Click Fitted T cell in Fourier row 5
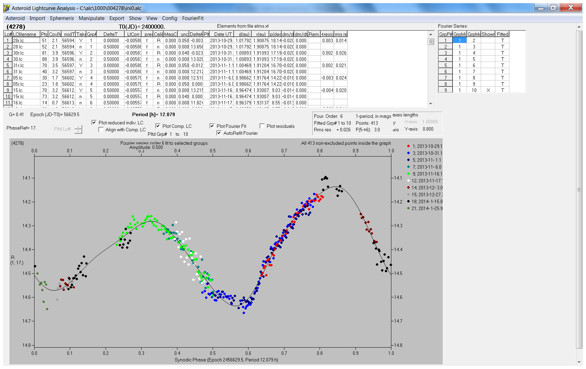 click(x=502, y=65)
